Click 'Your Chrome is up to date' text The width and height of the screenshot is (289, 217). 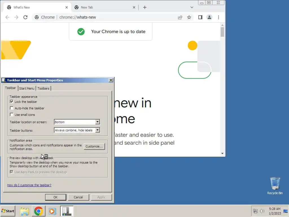pyautogui.click(x=118, y=32)
